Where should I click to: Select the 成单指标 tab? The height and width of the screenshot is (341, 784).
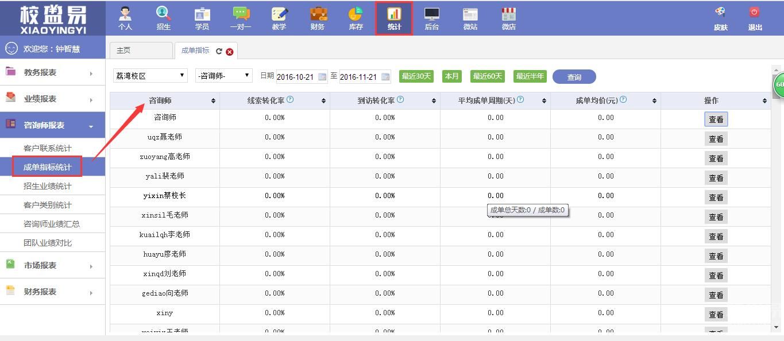(195, 51)
